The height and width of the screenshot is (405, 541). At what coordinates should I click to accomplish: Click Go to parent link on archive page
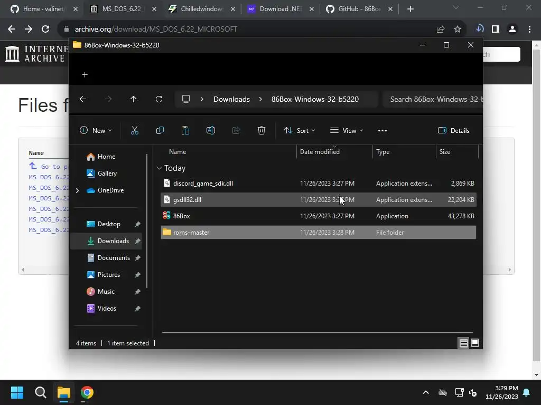49,166
